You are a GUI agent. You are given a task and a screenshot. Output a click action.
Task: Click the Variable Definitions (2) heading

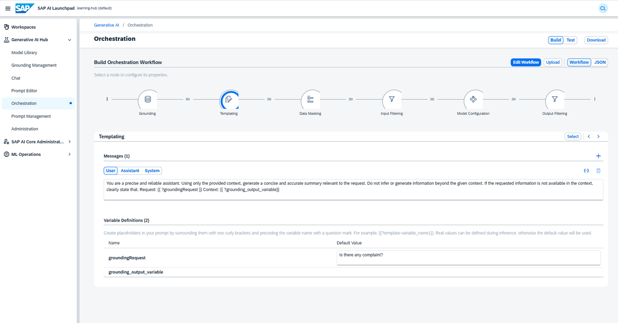[x=127, y=220]
